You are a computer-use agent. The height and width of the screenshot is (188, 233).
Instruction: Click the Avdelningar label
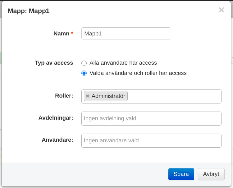[56, 118]
